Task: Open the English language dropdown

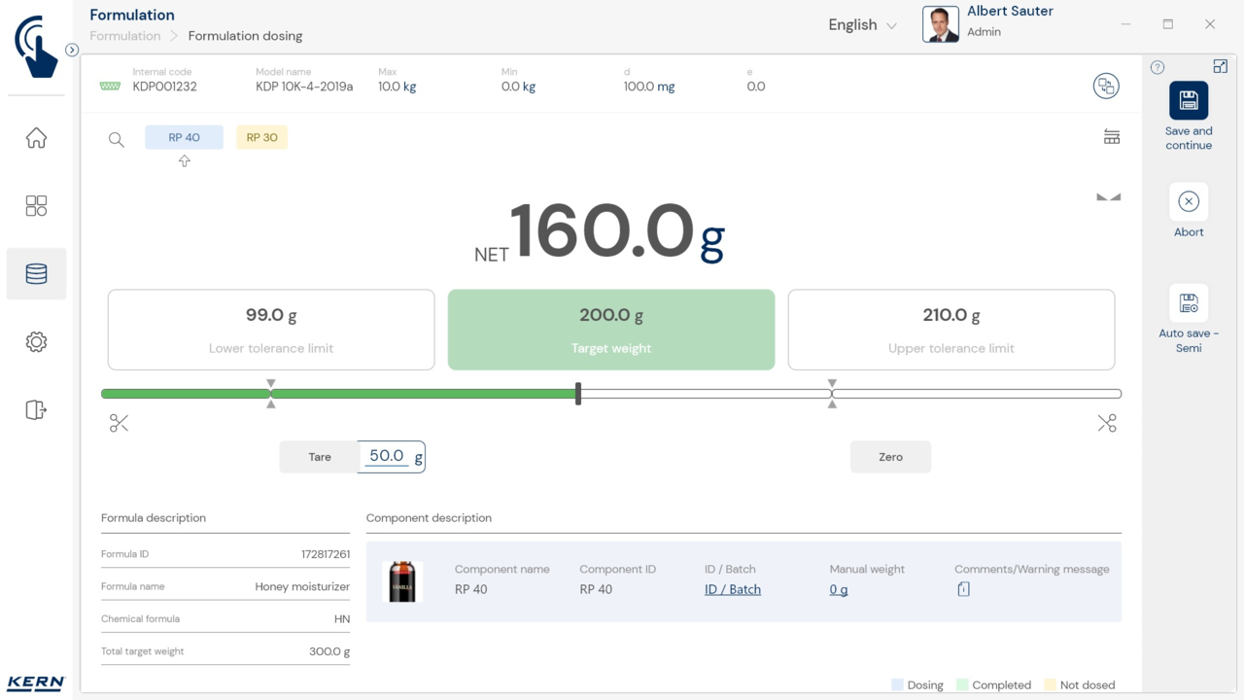Action: click(862, 25)
